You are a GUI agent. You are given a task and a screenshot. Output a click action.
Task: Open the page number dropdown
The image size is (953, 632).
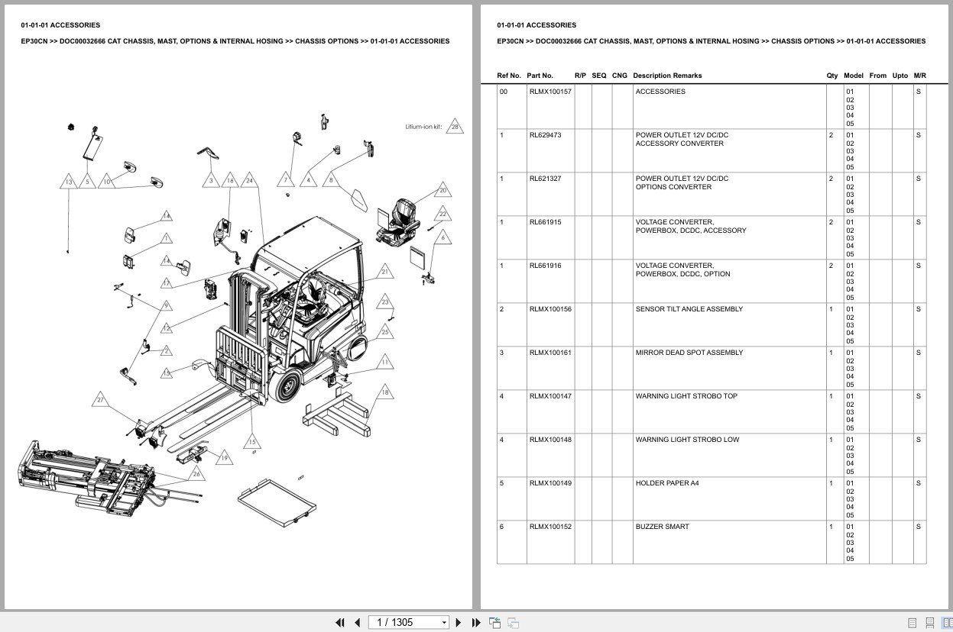[x=444, y=622]
